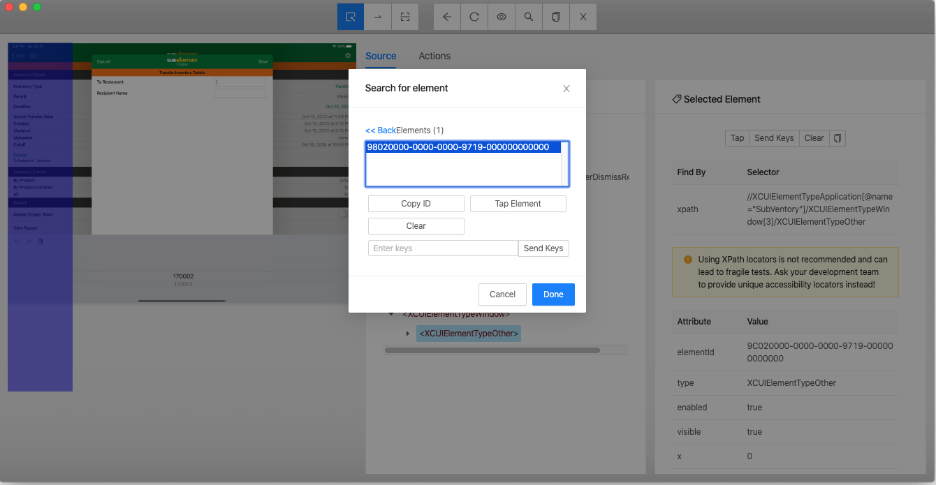Switch to the Actions tab
936x485 pixels.
click(434, 56)
